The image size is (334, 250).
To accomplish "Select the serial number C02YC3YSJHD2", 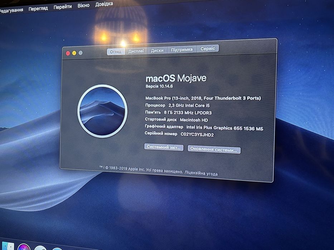I will [197, 135].
